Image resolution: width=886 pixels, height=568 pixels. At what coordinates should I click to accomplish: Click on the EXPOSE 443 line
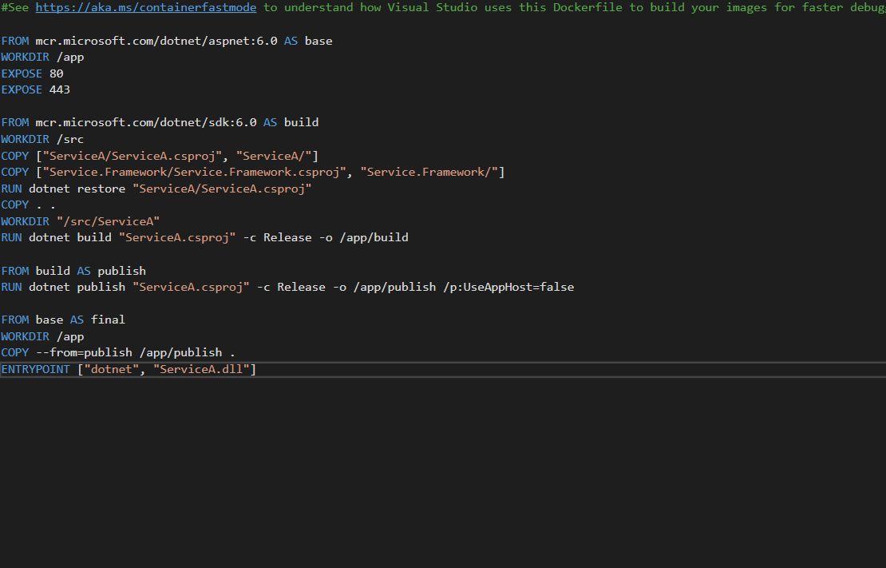[35, 89]
